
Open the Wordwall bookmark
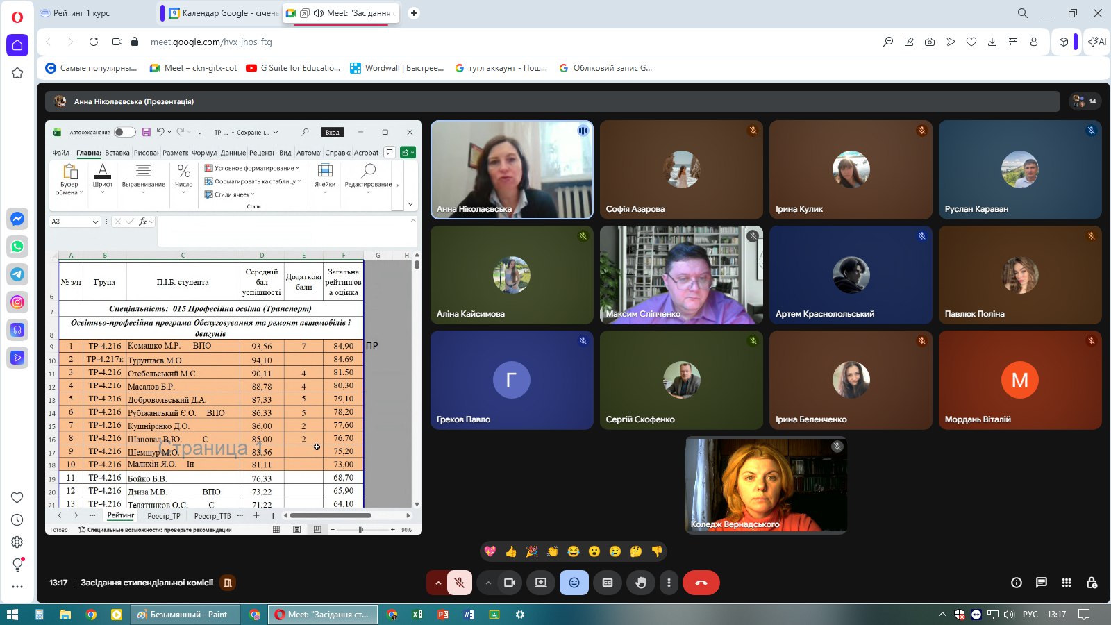coord(397,68)
